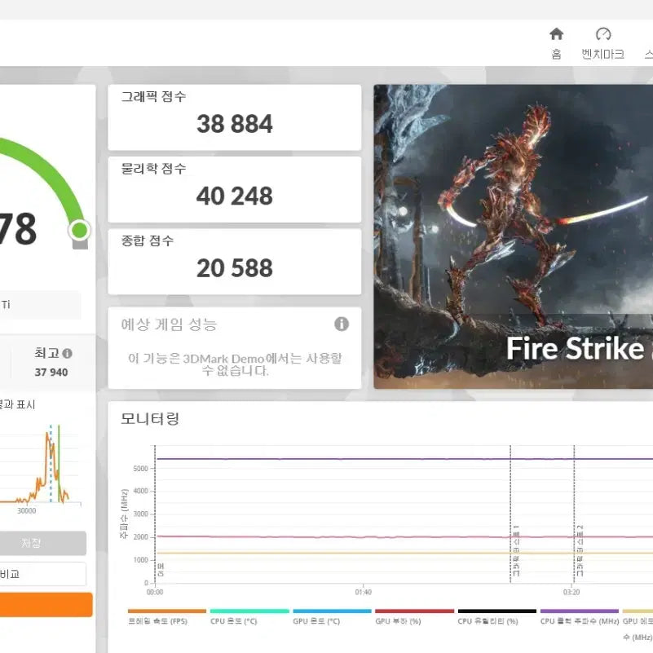Select the 벤치마크 tab label

click(x=603, y=54)
